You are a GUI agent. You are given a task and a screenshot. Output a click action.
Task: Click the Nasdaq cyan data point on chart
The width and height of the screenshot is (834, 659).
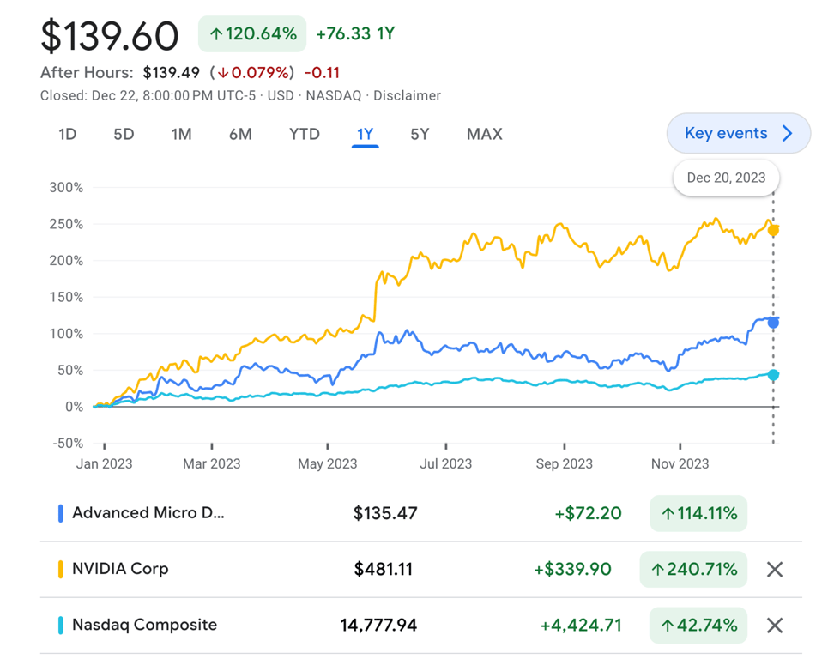pyautogui.click(x=773, y=375)
